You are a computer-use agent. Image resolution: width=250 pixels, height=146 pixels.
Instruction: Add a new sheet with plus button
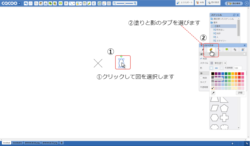[x=62, y=143]
